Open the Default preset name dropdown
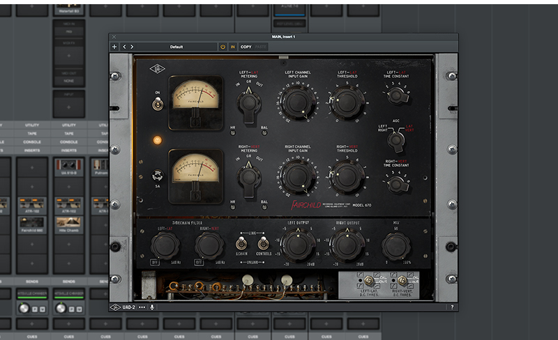 point(176,47)
